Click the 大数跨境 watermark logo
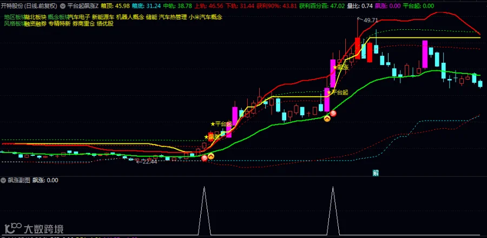This screenshot has height=238, width=487. [x=34, y=229]
